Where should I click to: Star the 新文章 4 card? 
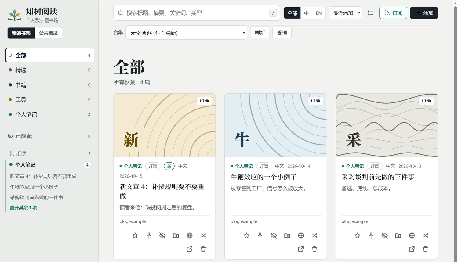(x=135, y=235)
